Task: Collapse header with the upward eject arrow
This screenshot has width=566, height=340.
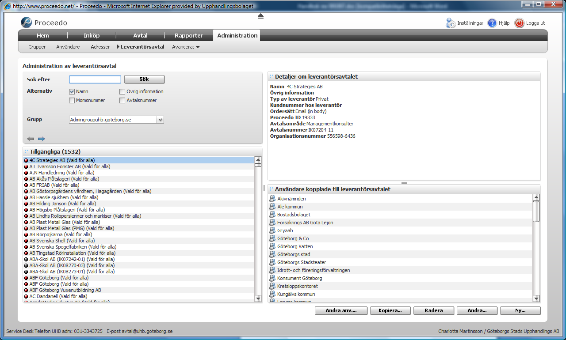Action: (x=260, y=16)
